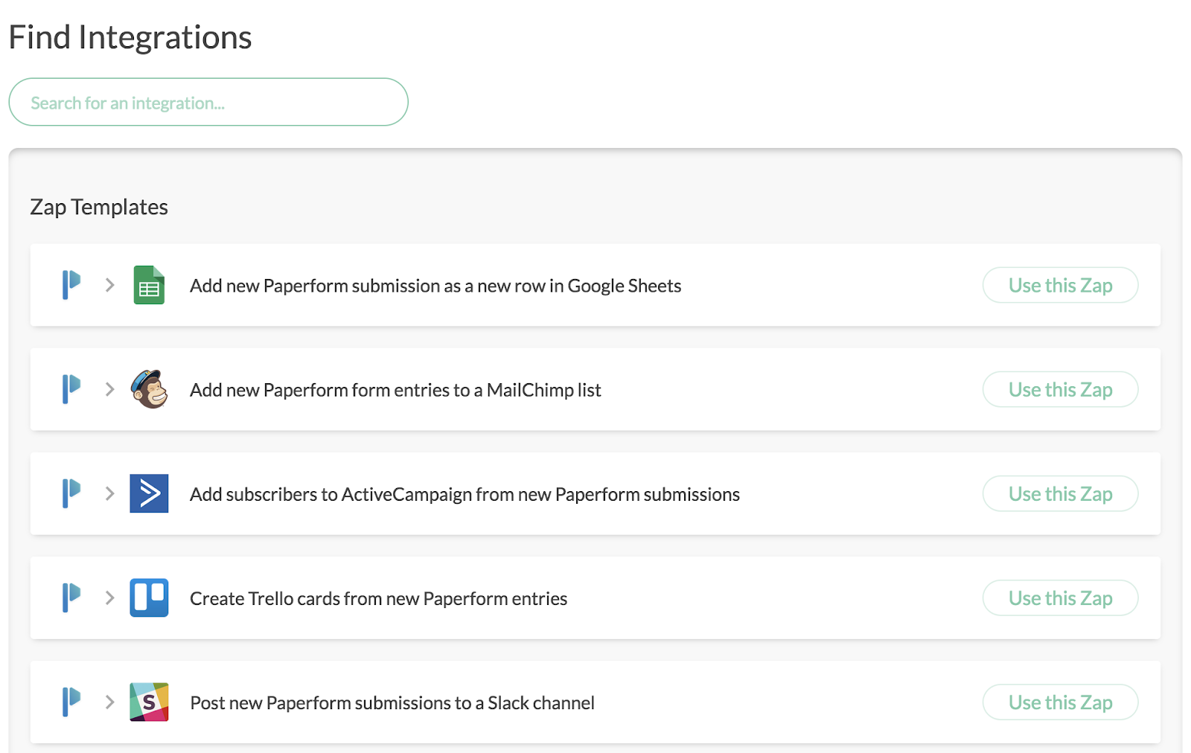The width and height of the screenshot is (1191, 753).
Task: Click Paperform logo in Slack row
Action: click(71, 702)
